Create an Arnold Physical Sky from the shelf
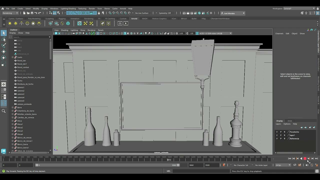This screenshot has width=320, height=180. point(39,23)
